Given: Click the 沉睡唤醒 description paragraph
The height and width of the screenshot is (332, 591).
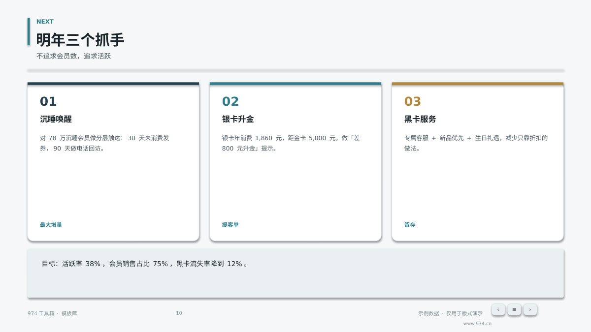Looking at the screenshot, I should [104, 143].
